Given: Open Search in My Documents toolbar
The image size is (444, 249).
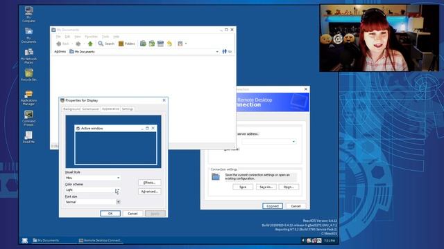Looking at the screenshot, I should [x=106, y=44].
